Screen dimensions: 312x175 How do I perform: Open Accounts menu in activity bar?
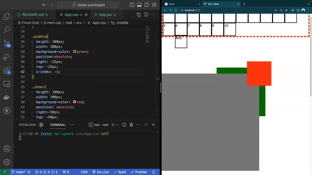[6, 149]
